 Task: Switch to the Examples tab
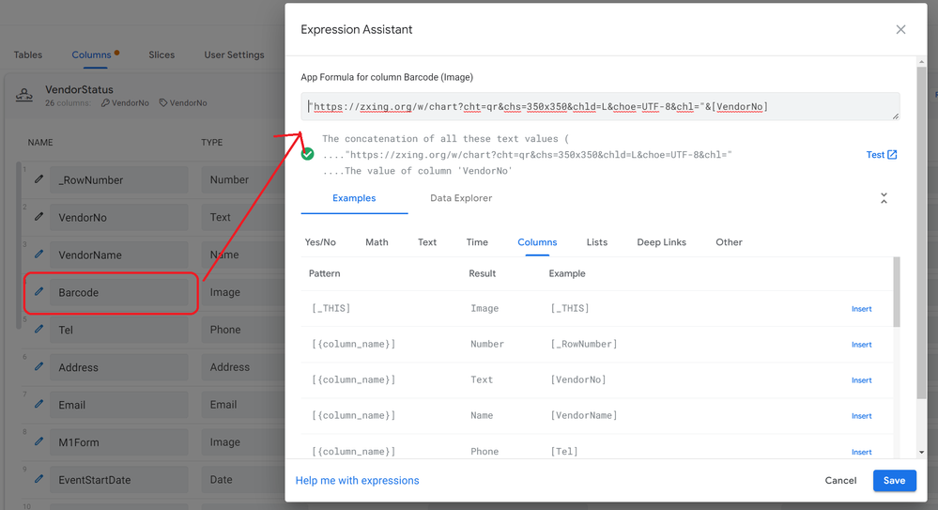pyautogui.click(x=354, y=198)
